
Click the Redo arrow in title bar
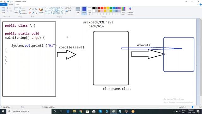click(x=10, y=2)
